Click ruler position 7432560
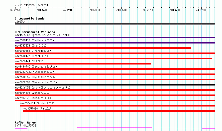The image size is (222, 131). pyautogui.click(x=15, y=10)
